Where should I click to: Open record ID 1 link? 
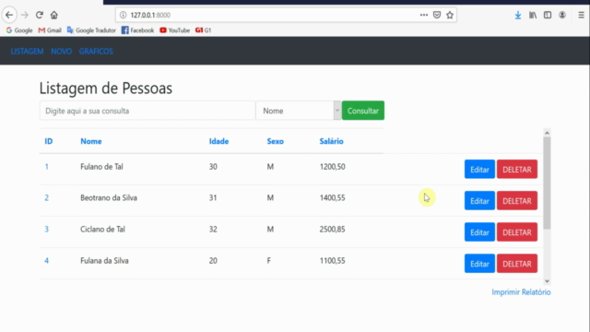47,167
